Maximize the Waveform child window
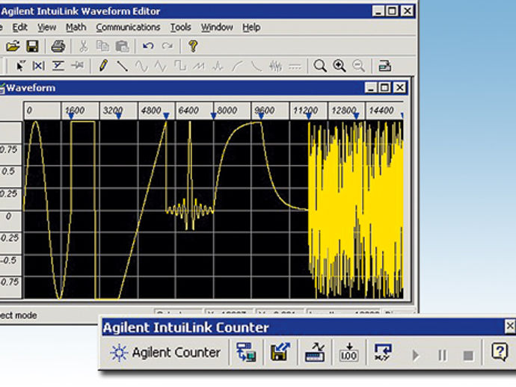Screen dimensions: 516x387 point(384,88)
